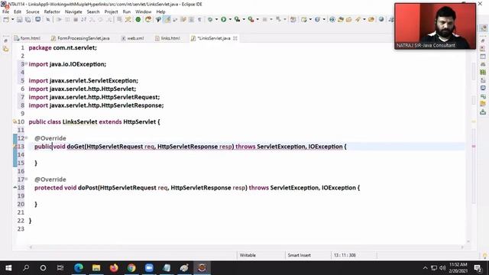Click the green Run button
This screenshot has height=275, width=489.
[x=224, y=19]
